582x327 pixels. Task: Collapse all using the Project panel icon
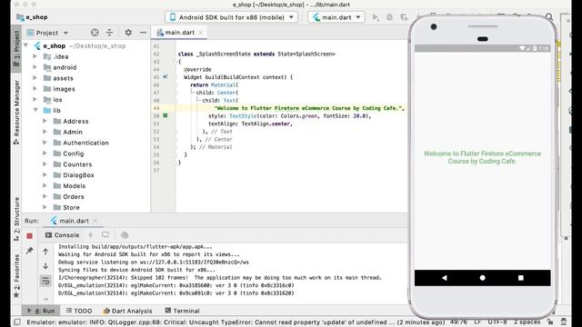click(109, 33)
